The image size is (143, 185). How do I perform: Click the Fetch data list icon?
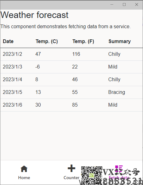[119, 169]
